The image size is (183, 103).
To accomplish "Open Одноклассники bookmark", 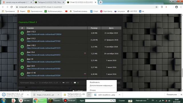I will pos(35,11).
